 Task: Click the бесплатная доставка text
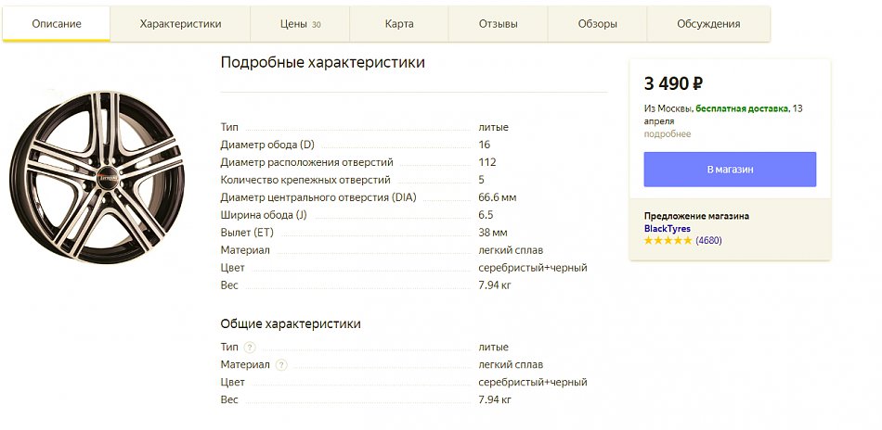(x=741, y=108)
